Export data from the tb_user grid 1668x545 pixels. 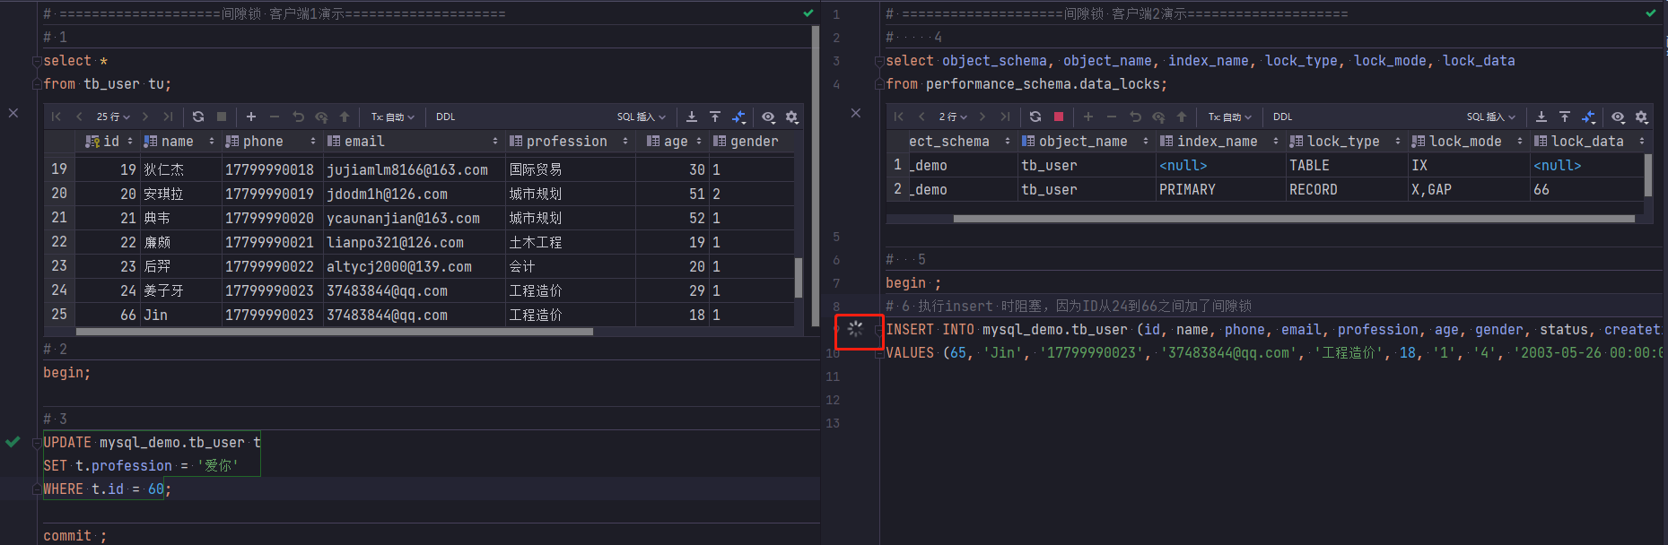(692, 117)
